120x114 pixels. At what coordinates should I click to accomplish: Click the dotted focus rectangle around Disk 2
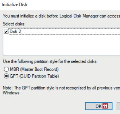pyautogui.click(x=64, y=31)
